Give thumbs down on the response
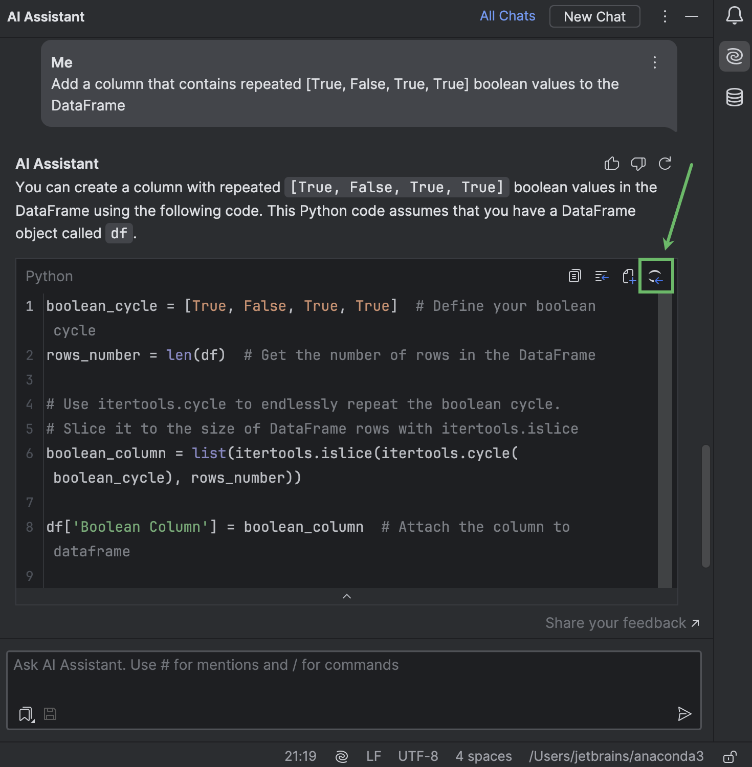This screenshot has width=752, height=767. (x=638, y=164)
